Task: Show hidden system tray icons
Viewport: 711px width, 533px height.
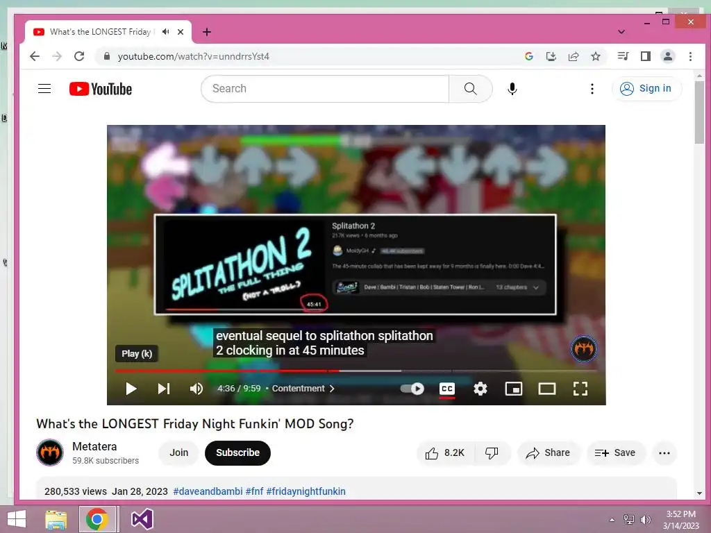Action: click(x=612, y=520)
